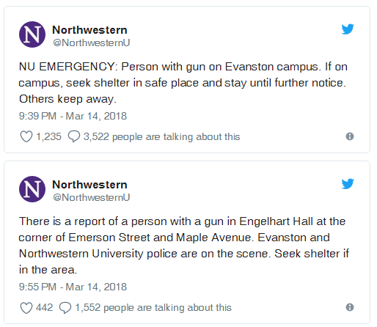The width and height of the screenshot is (377, 327).
Task: Click the info icon on the second tweet
Action: tap(350, 307)
